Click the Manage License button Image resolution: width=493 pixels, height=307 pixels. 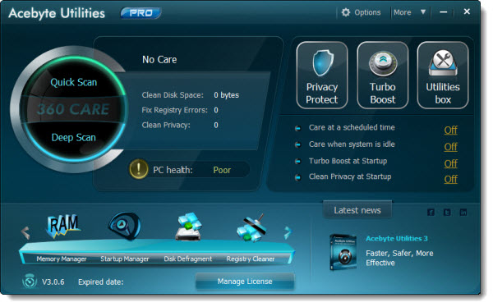245,282
